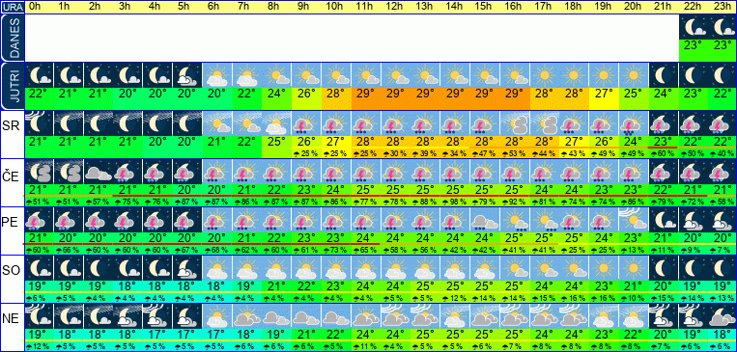
Task: Click the DANES 22h night cloud icon
Action: [694, 28]
